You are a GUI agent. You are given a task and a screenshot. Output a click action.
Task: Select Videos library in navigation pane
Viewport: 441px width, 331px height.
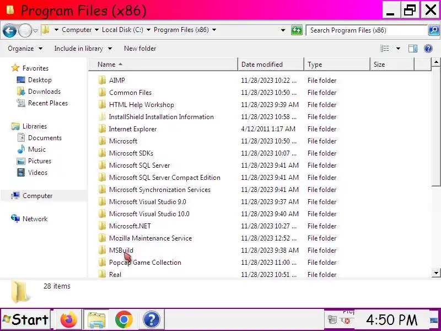(x=37, y=172)
